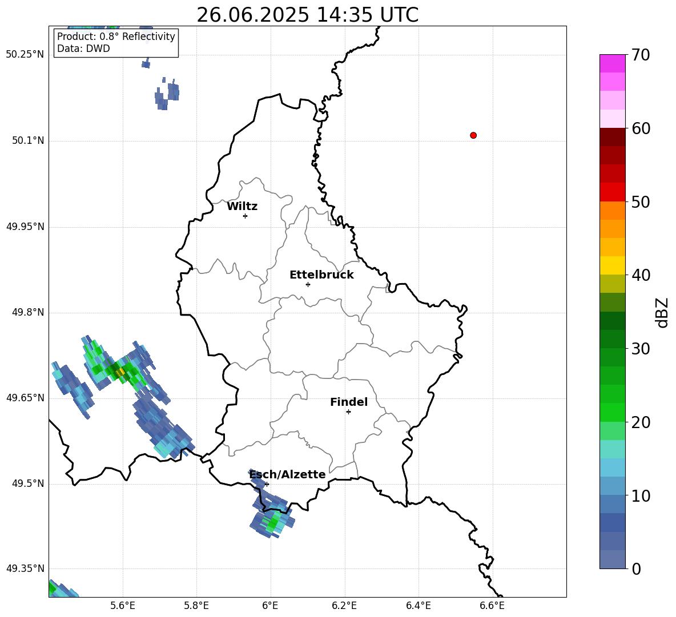676x617 pixels.
Task: Click the colorbar value 30
Action: point(641,349)
